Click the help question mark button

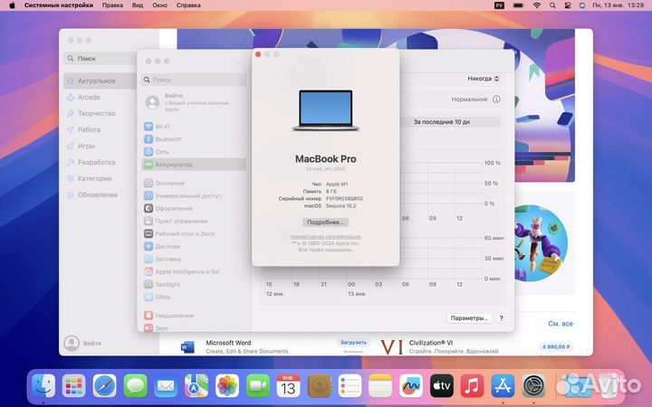[x=501, y=318]
